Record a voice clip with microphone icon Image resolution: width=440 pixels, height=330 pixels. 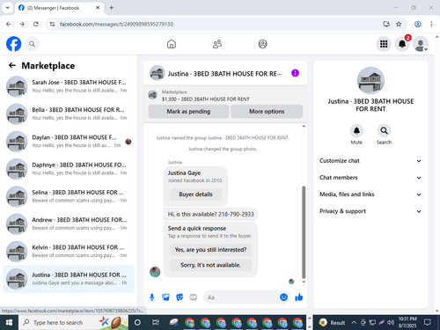152,297
